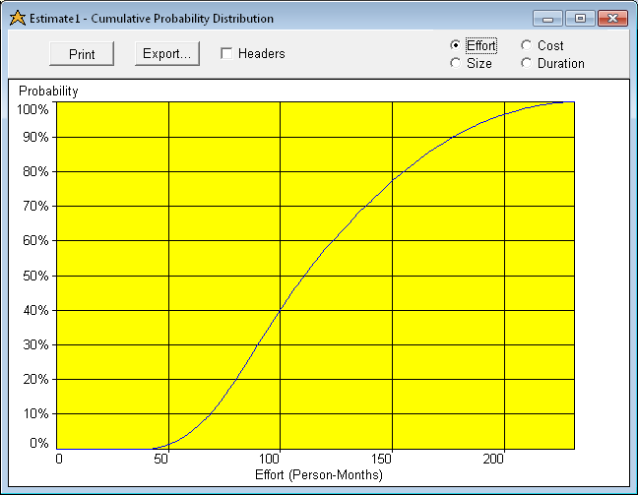Image resolution: width=638 pixels, height=495 pixels.
Task: Click the star application icon in title bar
Action: tap(18, 19)
